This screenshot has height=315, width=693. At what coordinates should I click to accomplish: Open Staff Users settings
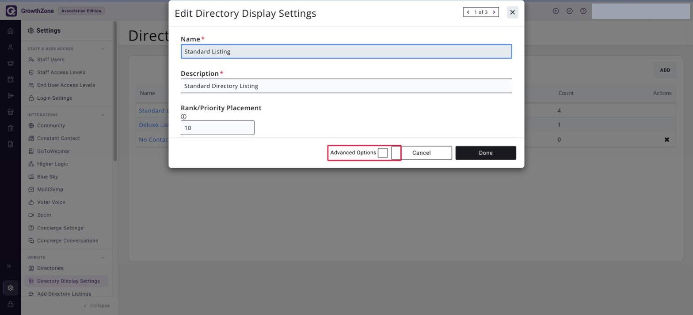[x=51, y=60]
